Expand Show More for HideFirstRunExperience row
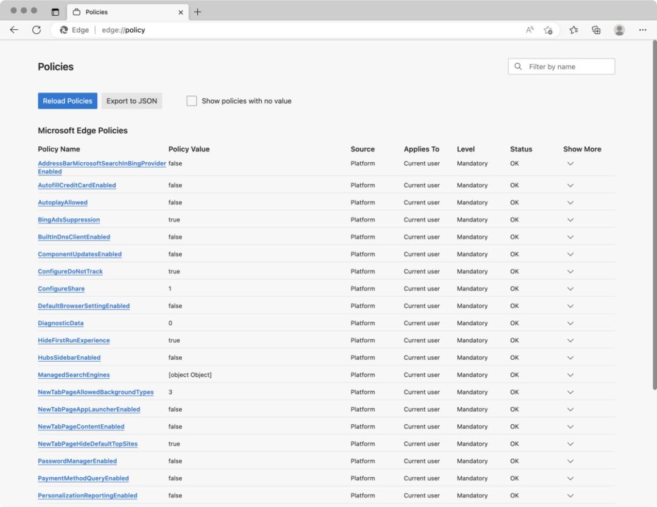This screenshot has width=657, height=507. coord(570,340)
